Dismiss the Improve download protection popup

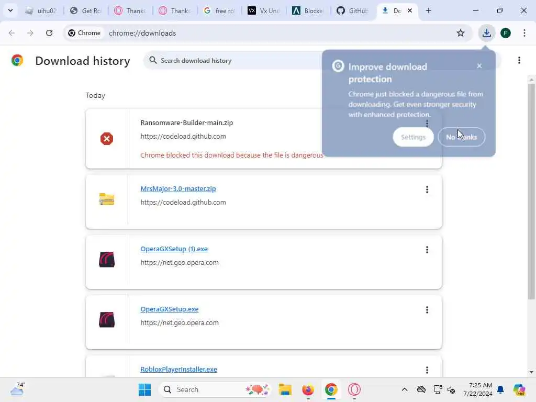479,66
